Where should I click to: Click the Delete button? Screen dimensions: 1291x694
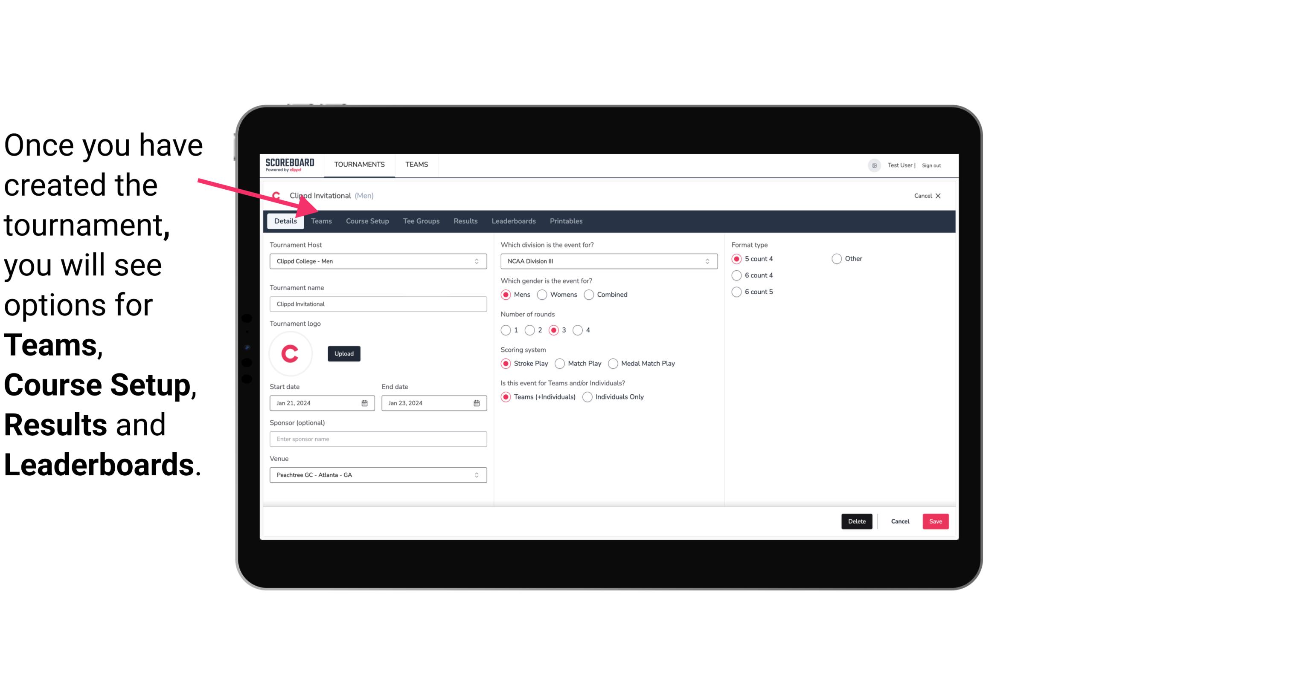(x=856, y=521)
